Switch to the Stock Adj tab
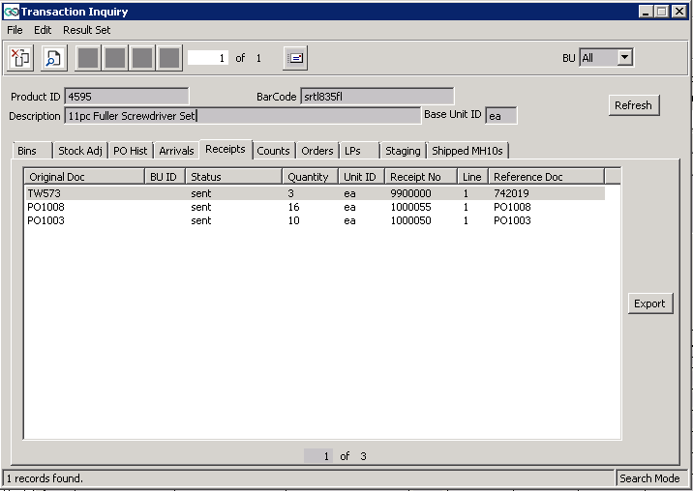The image size is (693, 491). 79,151
